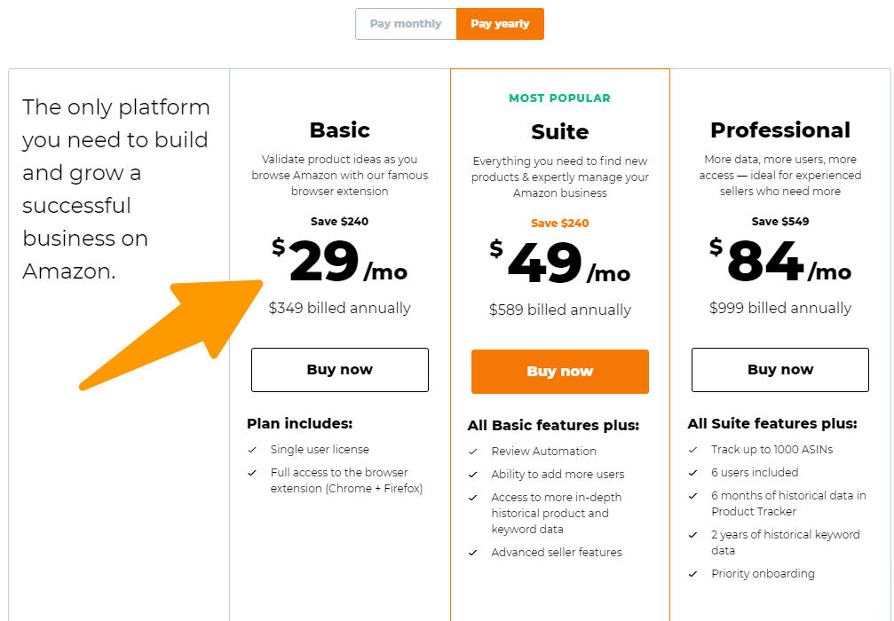Click the MOST POPULAR label

559,98
